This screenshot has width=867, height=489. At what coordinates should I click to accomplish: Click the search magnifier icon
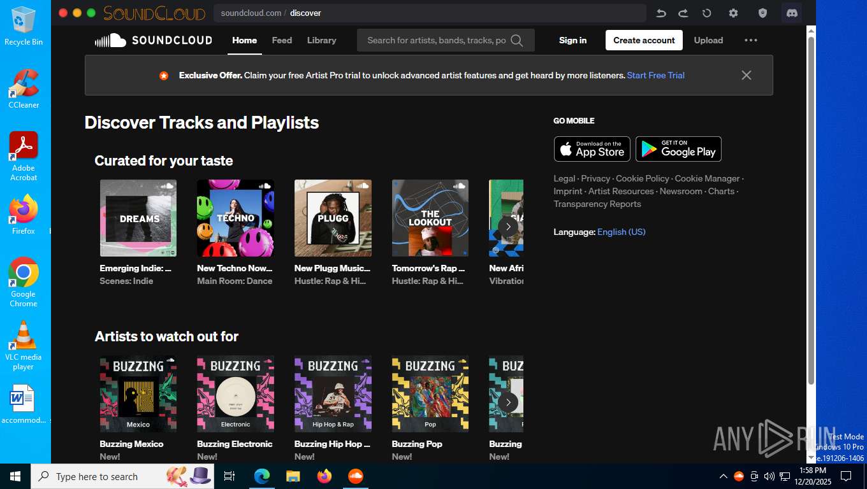[517, 40]
